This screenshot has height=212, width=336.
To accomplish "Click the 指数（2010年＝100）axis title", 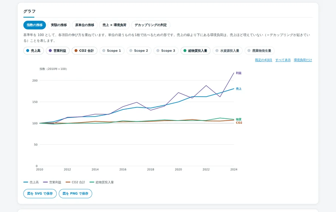I will click(53, 69).
